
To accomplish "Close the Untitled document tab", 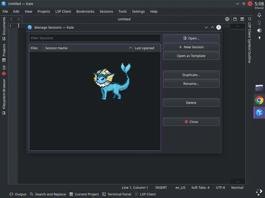I will [x=227, y=19].
